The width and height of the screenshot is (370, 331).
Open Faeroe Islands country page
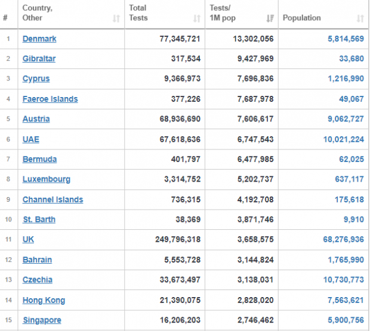[x=50, y=99]
